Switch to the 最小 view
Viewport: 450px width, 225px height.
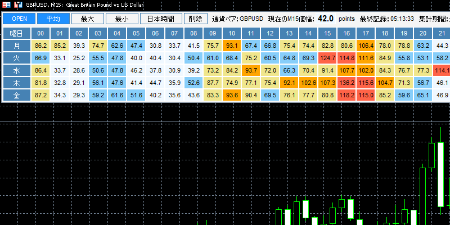tap(122, 19)
